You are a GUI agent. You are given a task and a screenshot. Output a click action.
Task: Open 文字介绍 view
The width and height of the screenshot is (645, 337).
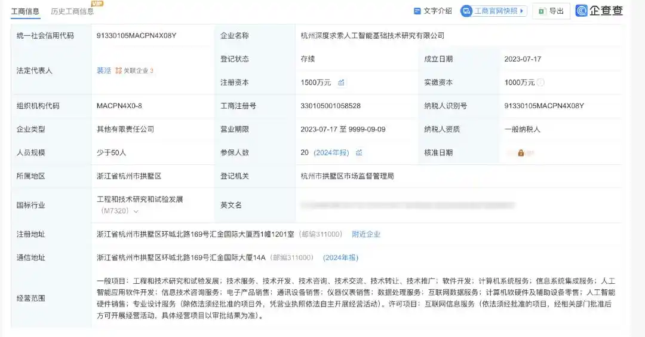coord(433,11)
